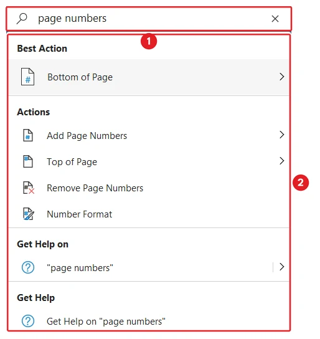Viewport: 320px width, 339px height.
Task: Click the Get Help on "page numbers" question icon
Action: (x=28, y=321)
